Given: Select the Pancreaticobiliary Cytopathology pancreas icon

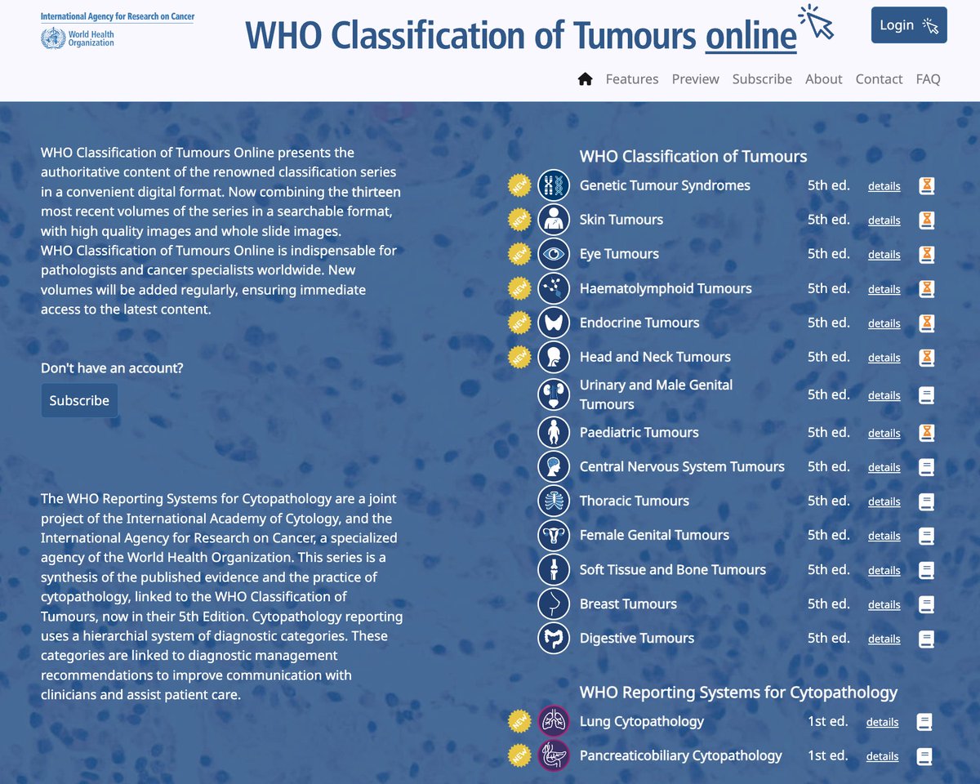Looking at the screenshot, I should coord(554,755).
